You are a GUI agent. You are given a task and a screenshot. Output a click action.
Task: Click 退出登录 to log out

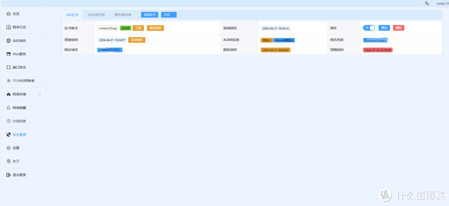pyautogui.click(x=19, y=175)
